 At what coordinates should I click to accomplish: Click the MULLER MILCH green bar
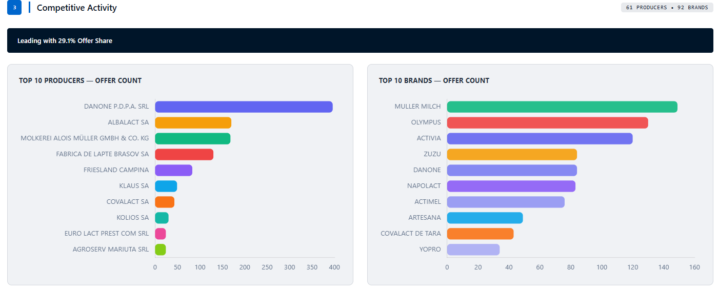point(562,107)
